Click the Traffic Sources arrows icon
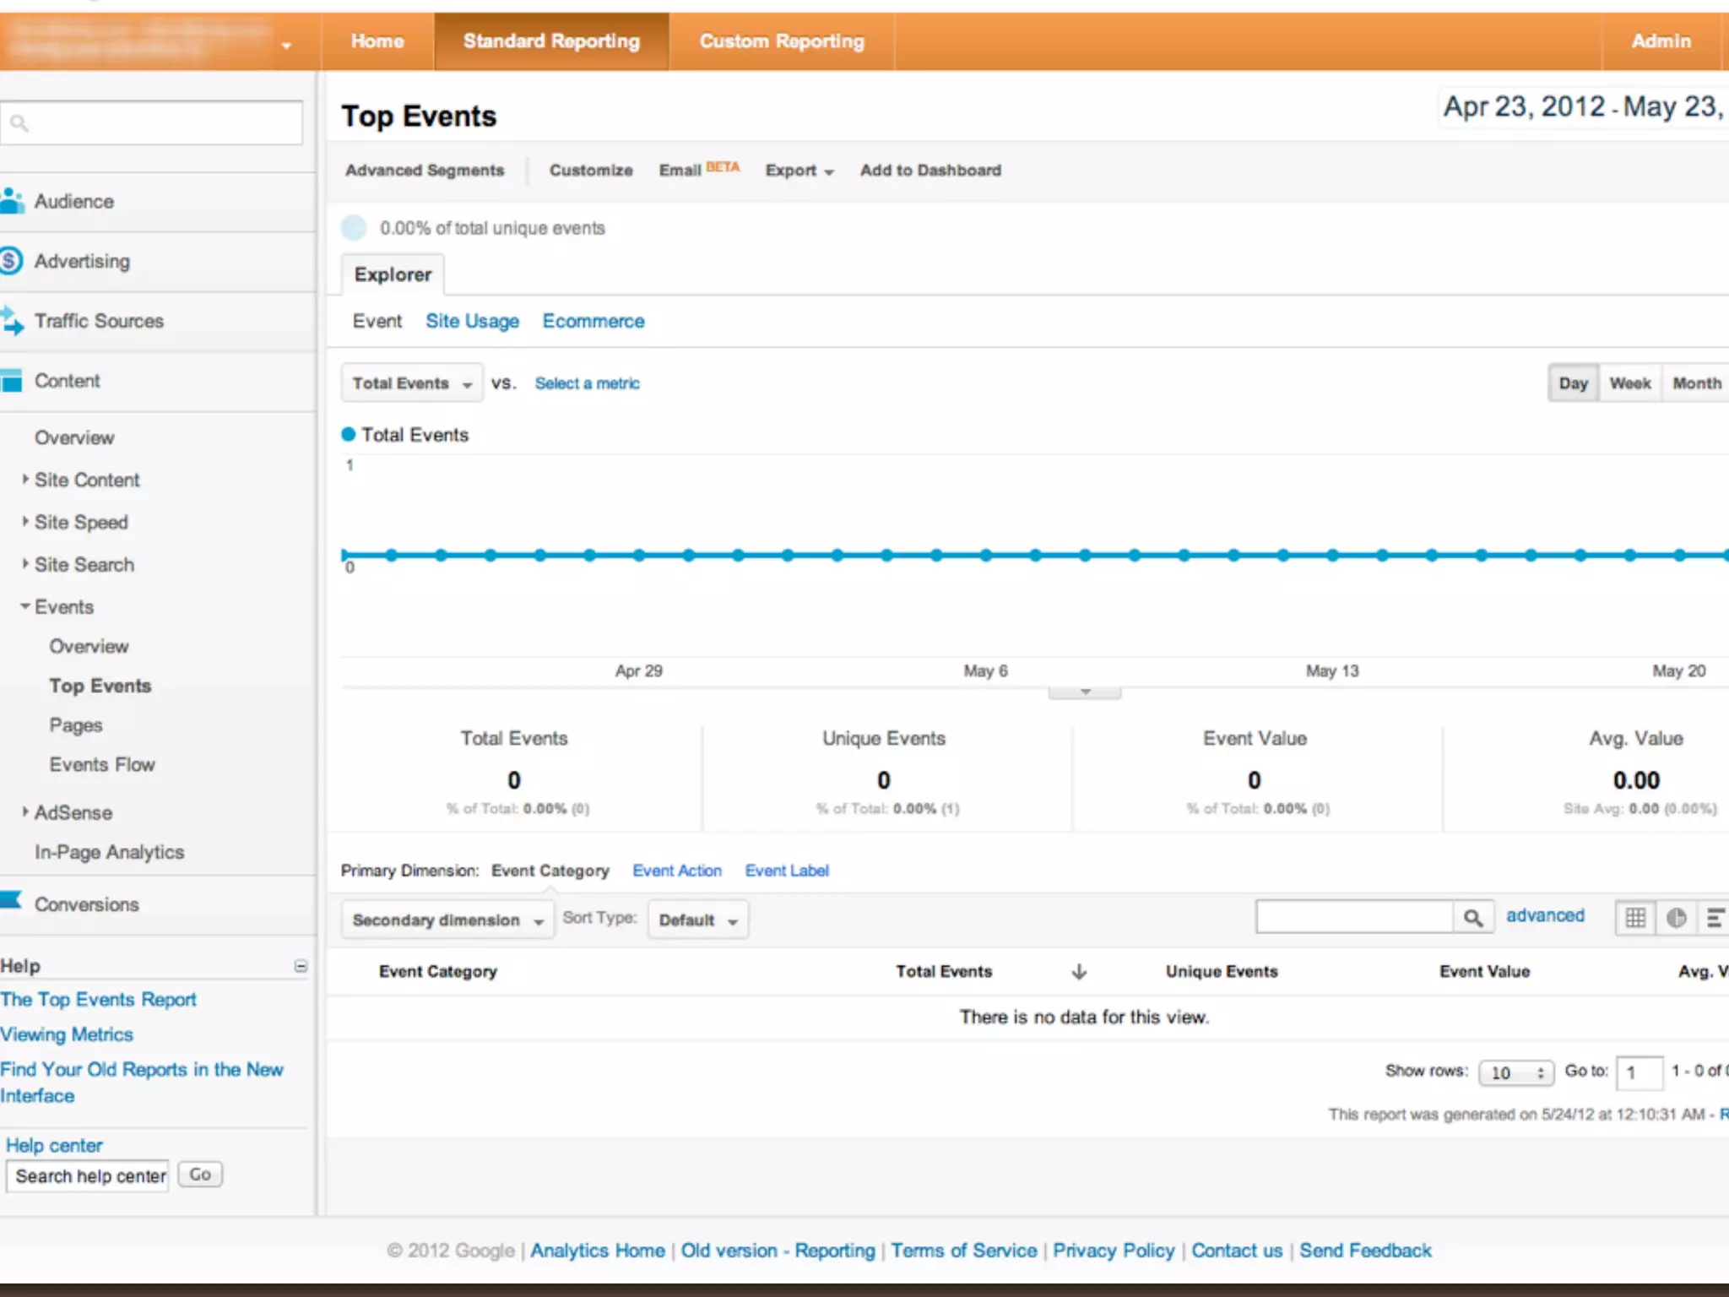1729x1297 pixels. point(12,321)
